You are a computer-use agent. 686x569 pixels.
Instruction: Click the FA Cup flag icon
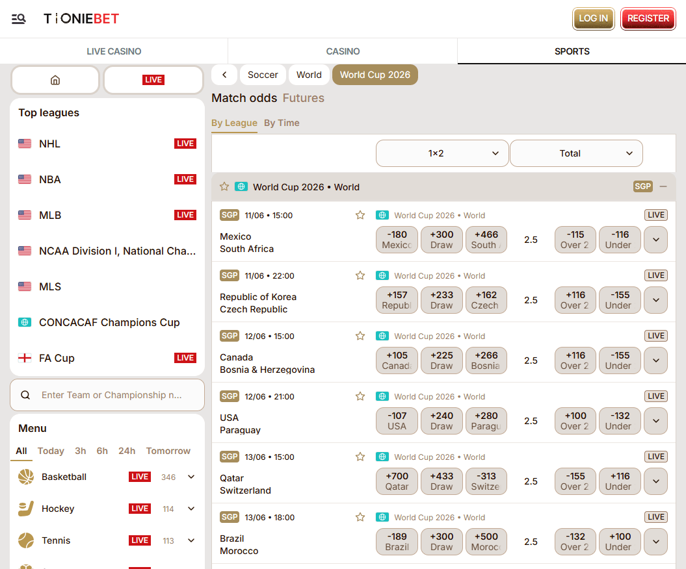pyautogui.click(x=23, y=358)
